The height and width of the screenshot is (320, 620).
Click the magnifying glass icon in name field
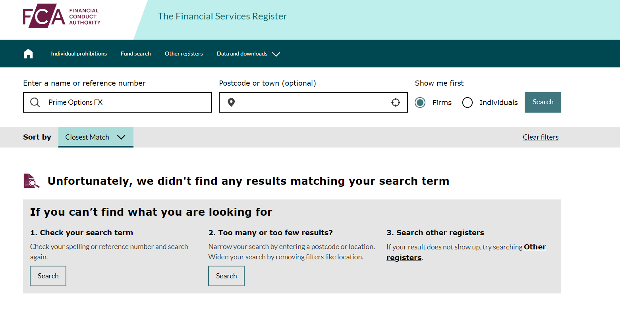pos(35,103)
